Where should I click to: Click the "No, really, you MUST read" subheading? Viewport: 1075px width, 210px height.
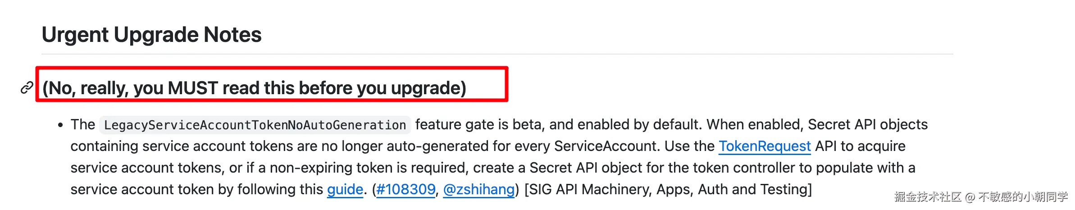[x=254, y=88]
